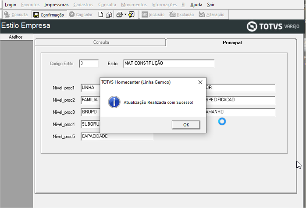Open the Ajuda menu

[196, 4]
